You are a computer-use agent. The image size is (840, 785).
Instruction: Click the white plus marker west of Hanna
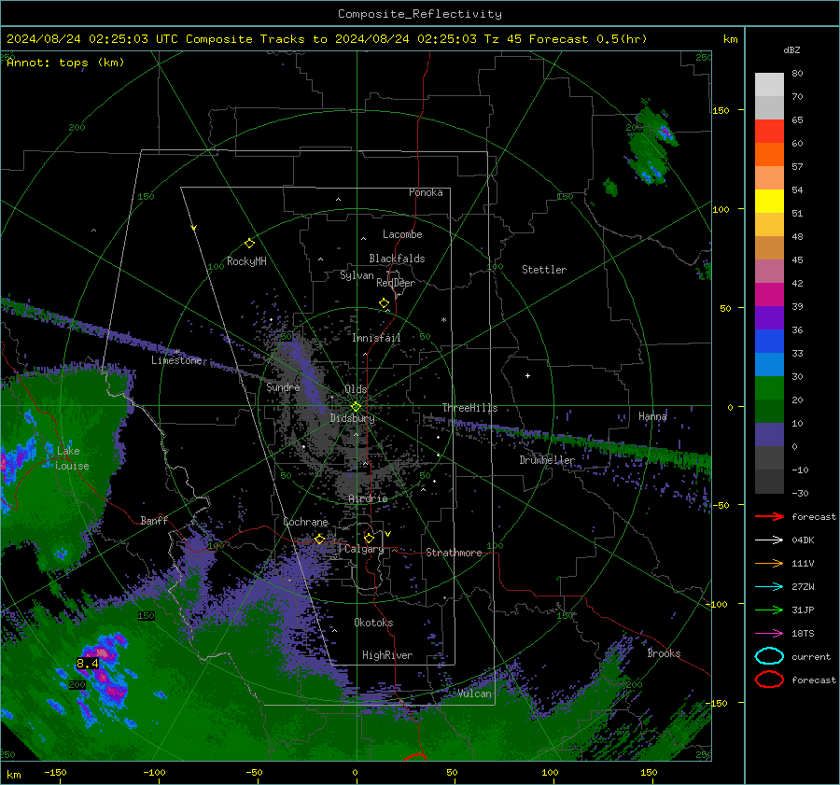click(x=527, y=375)
